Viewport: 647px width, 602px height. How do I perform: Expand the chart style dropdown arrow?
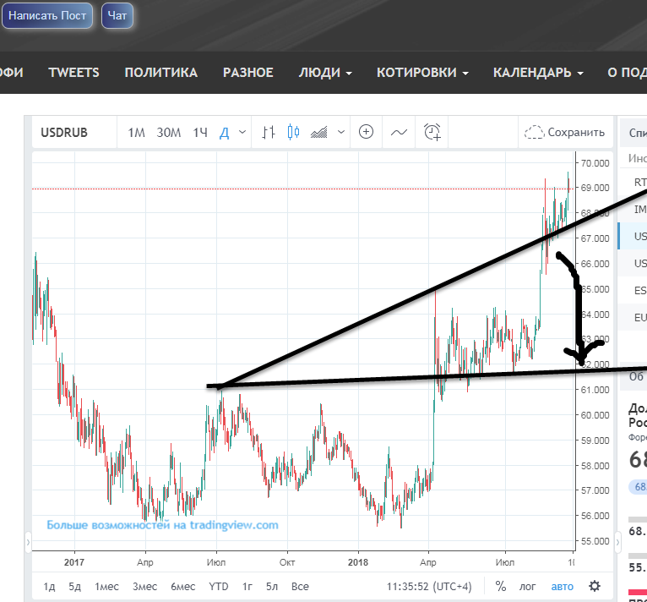[x=341, y=132]
